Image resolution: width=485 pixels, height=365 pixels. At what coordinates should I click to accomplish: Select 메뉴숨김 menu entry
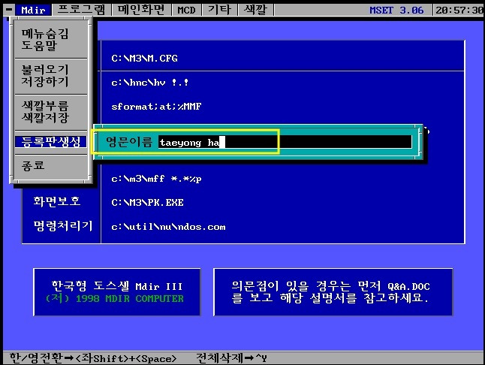coord(45,33)
